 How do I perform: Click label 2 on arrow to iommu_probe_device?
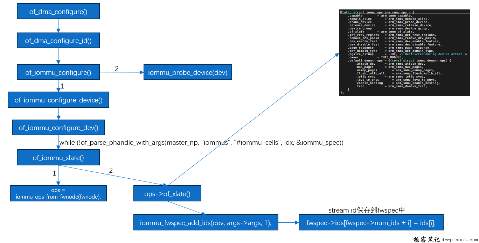(x=117, y=69)
